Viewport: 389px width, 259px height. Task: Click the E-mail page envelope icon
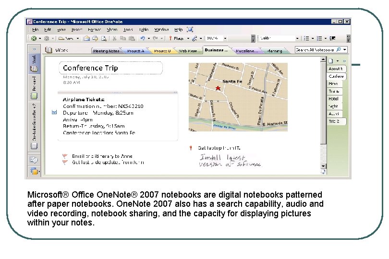86,38
